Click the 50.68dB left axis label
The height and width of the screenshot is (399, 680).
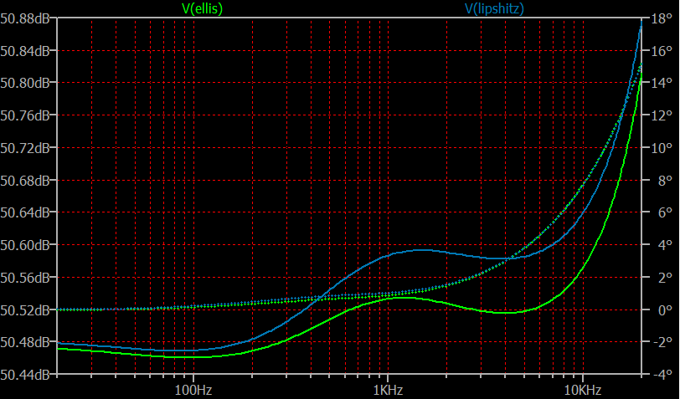24,181
